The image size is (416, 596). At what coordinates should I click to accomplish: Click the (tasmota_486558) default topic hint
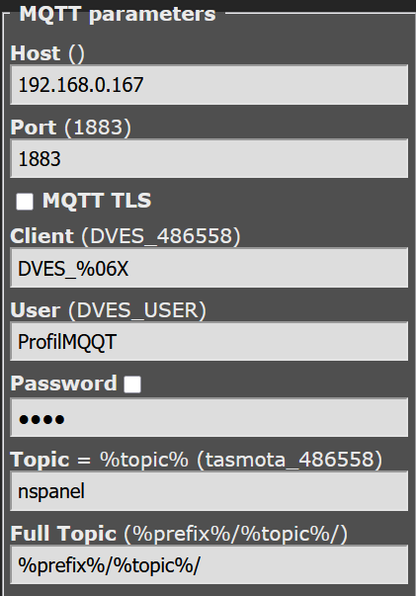point(290,460)
